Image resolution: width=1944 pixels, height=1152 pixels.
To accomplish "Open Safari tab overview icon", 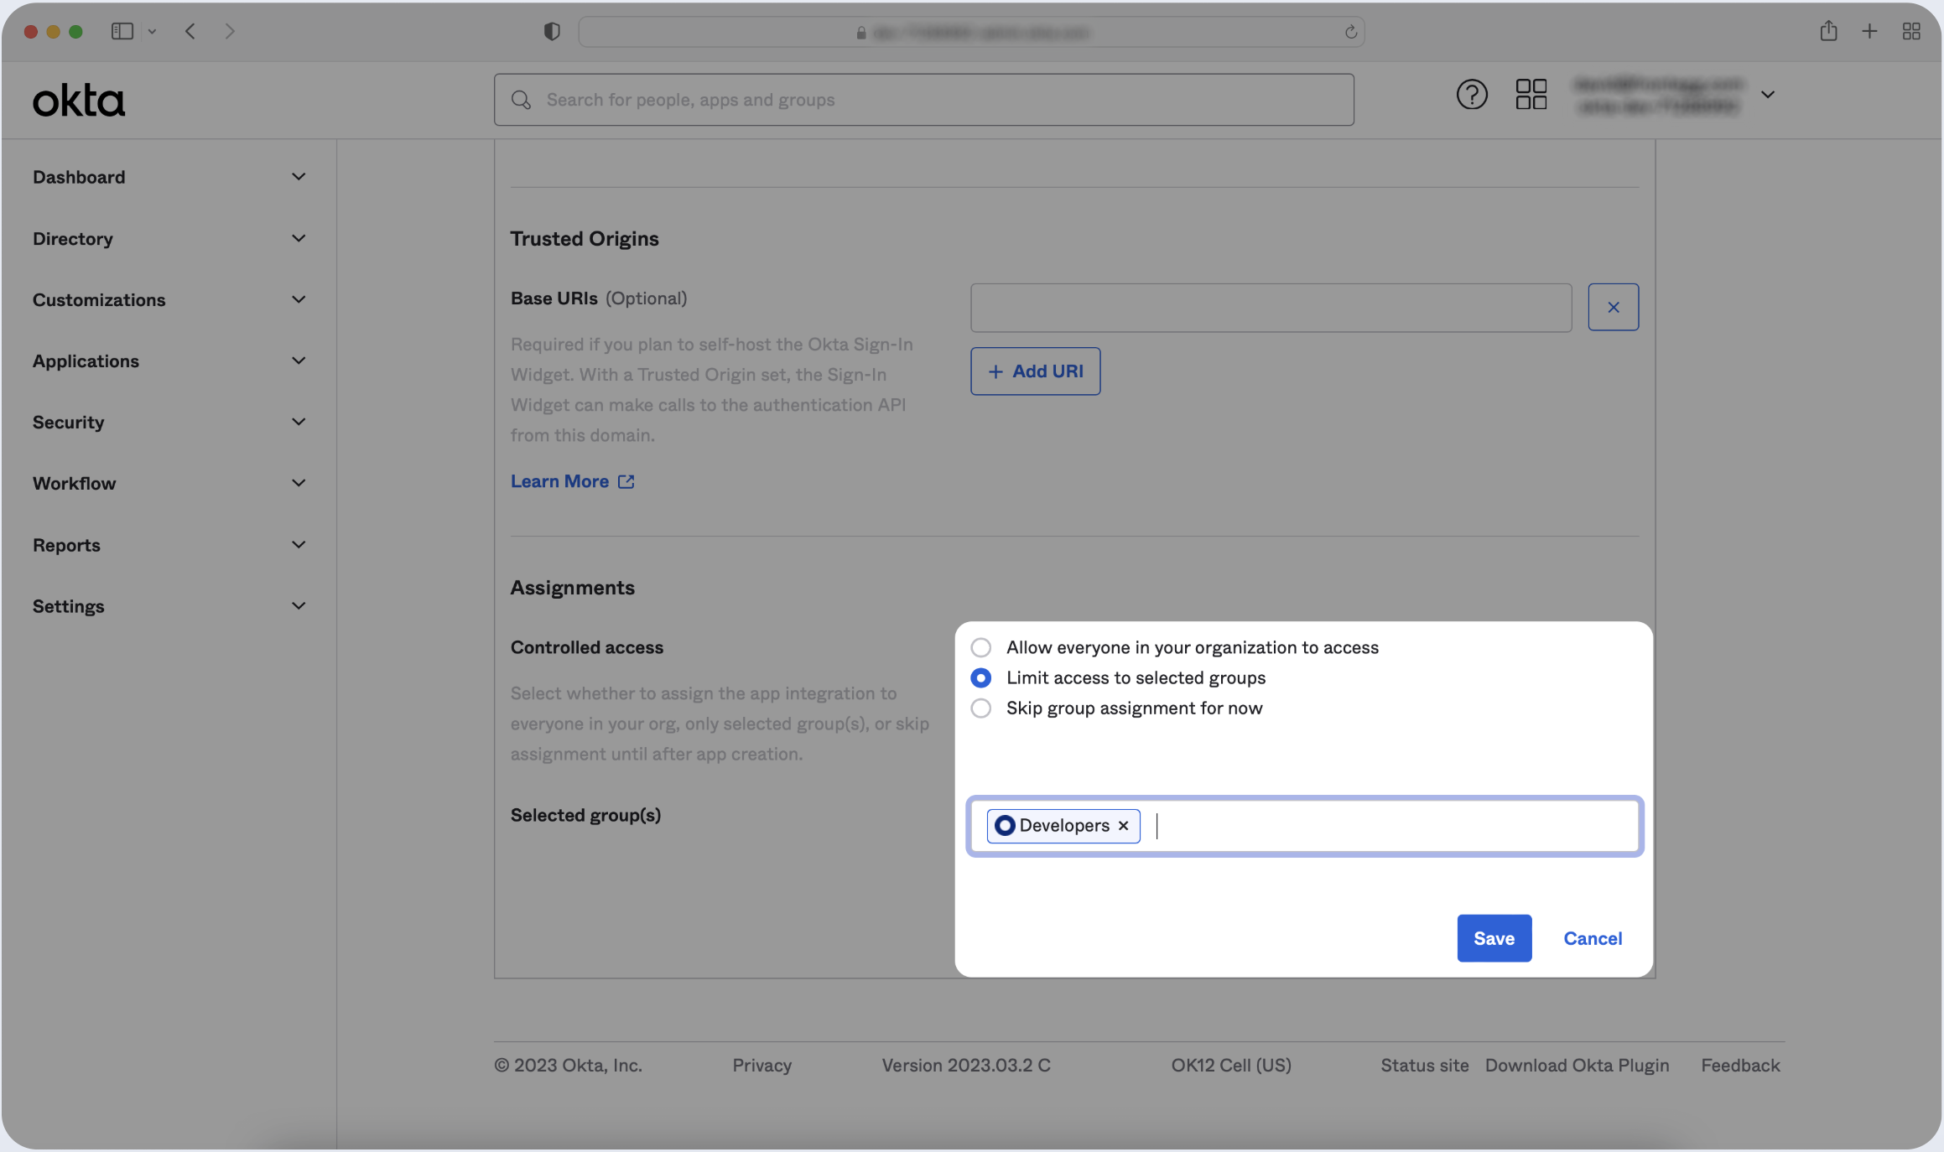I will coord(1911,32).
